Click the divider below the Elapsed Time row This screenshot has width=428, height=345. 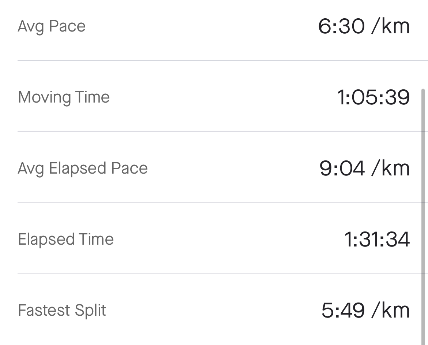(223, 273)
